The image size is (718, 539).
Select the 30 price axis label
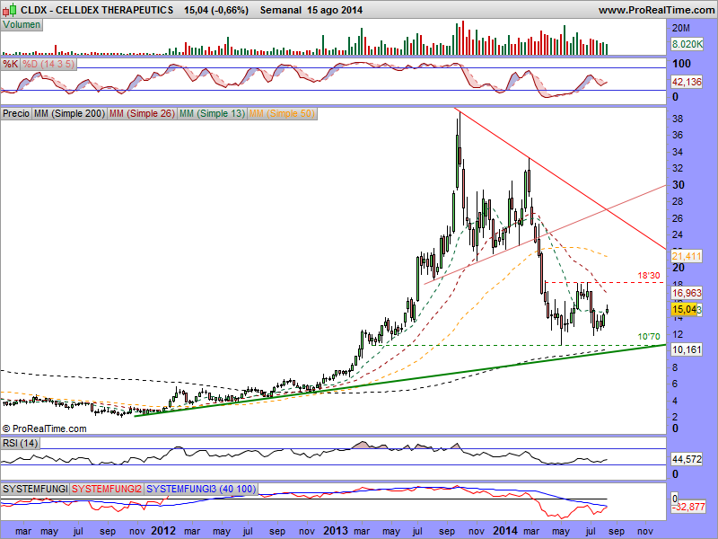coord(679,185)
